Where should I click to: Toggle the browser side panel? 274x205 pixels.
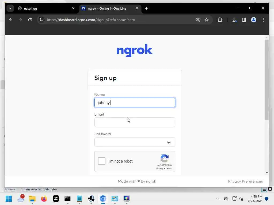(244, 20)
